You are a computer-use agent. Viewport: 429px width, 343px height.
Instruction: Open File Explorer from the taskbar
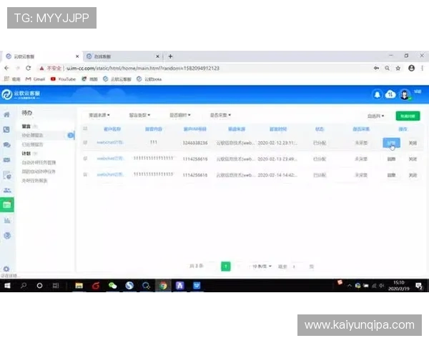coord(79,286)
